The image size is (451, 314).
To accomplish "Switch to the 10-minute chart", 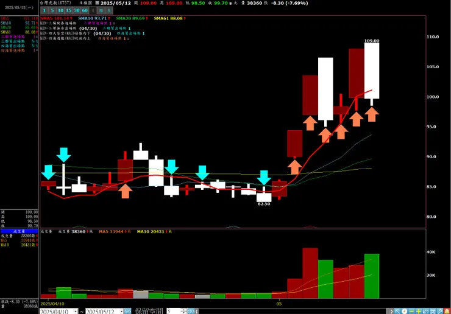I will click(60, 10).
